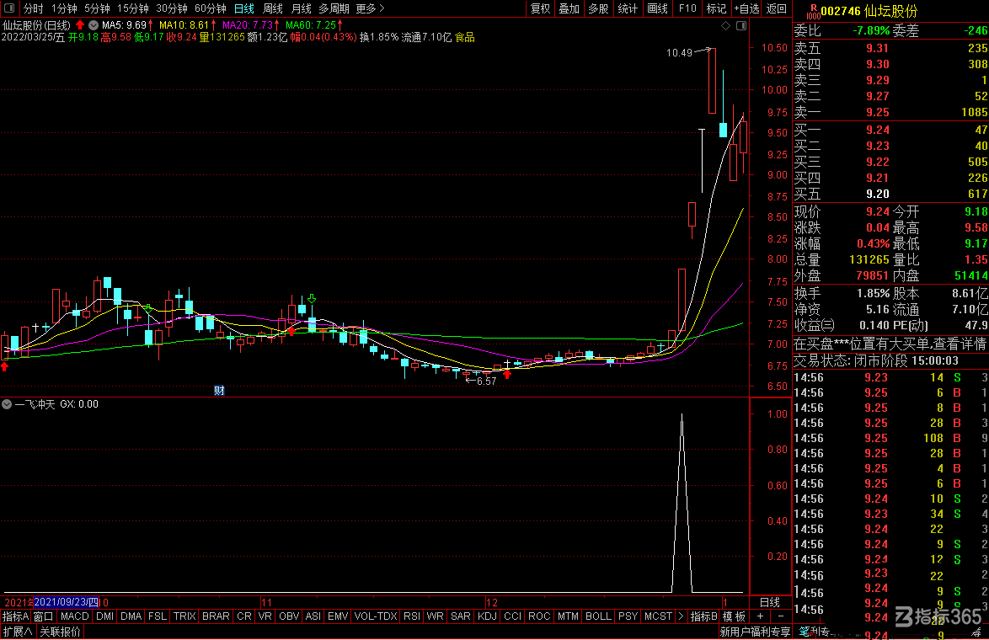The width and height of the screenshot is (989, 640).
Task: Select the FSL indicator
Action: point(157,616)
